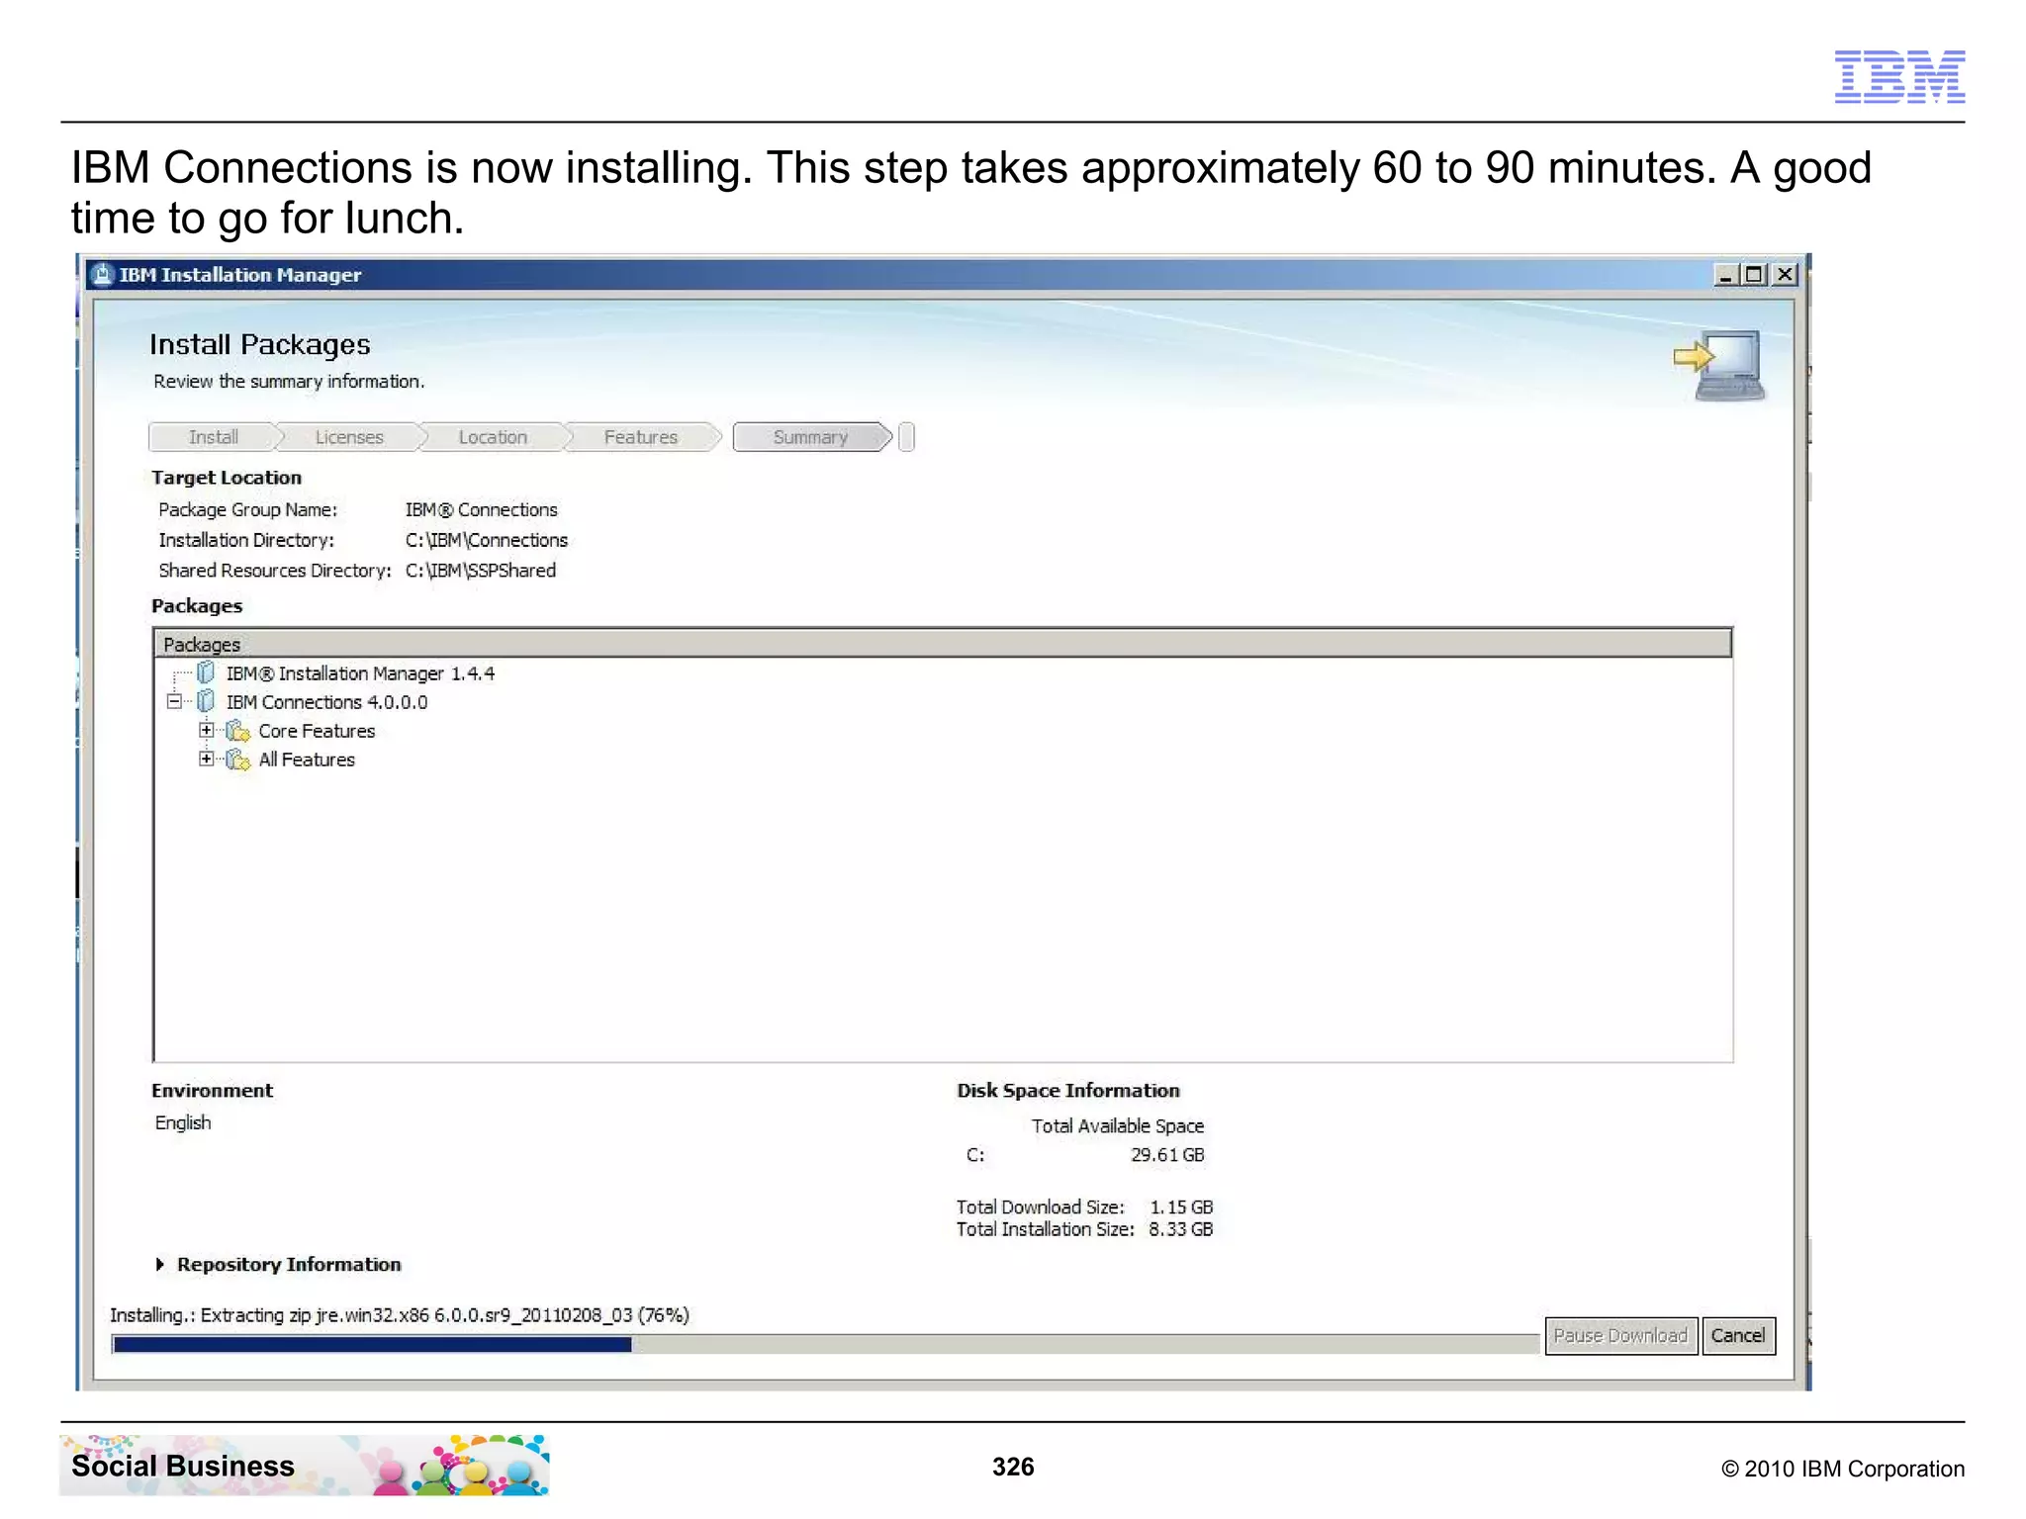
Task: Select the Licenses wizard step
Action: coord(349,437)
